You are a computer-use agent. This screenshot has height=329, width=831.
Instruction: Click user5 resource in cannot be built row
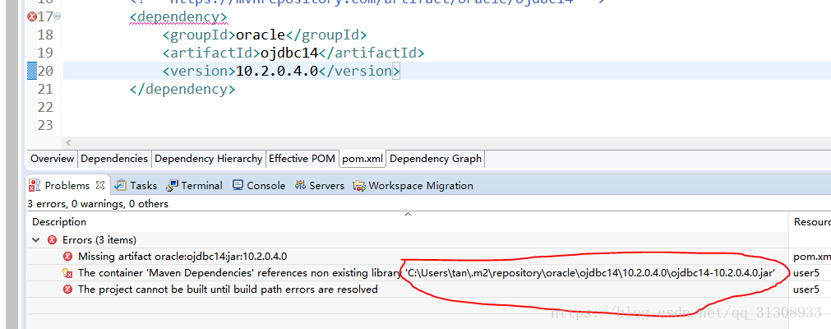coord(806,290)
